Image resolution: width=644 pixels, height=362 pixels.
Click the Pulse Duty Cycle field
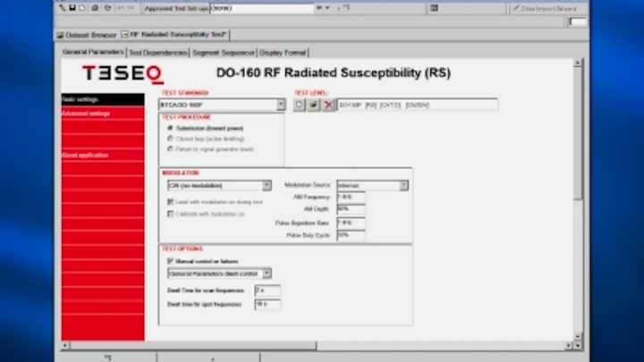pyautogui.click(x=351, y=235)
